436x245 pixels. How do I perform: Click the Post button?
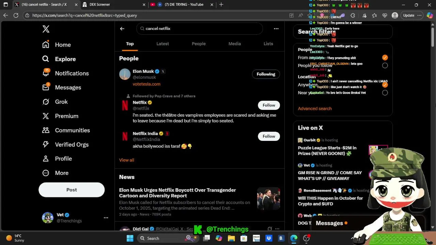pyautogui.click(x=72, y=190)
